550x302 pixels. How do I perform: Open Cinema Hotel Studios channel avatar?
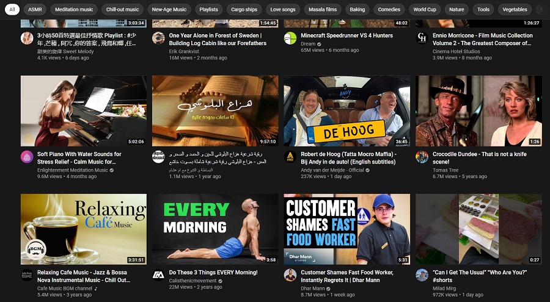click(x=422, y=38)
